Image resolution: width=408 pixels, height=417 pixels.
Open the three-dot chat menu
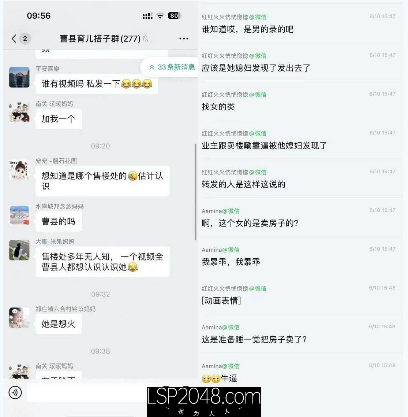(184, 38)
